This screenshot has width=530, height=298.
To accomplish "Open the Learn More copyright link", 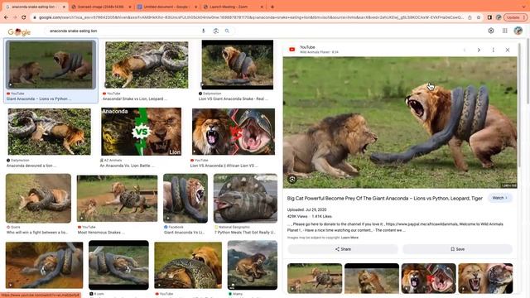I will pos(349,238).
